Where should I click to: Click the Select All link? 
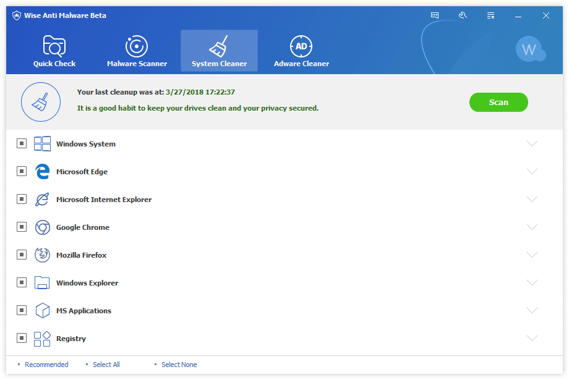pyautogui.click(x=106, y=365)
